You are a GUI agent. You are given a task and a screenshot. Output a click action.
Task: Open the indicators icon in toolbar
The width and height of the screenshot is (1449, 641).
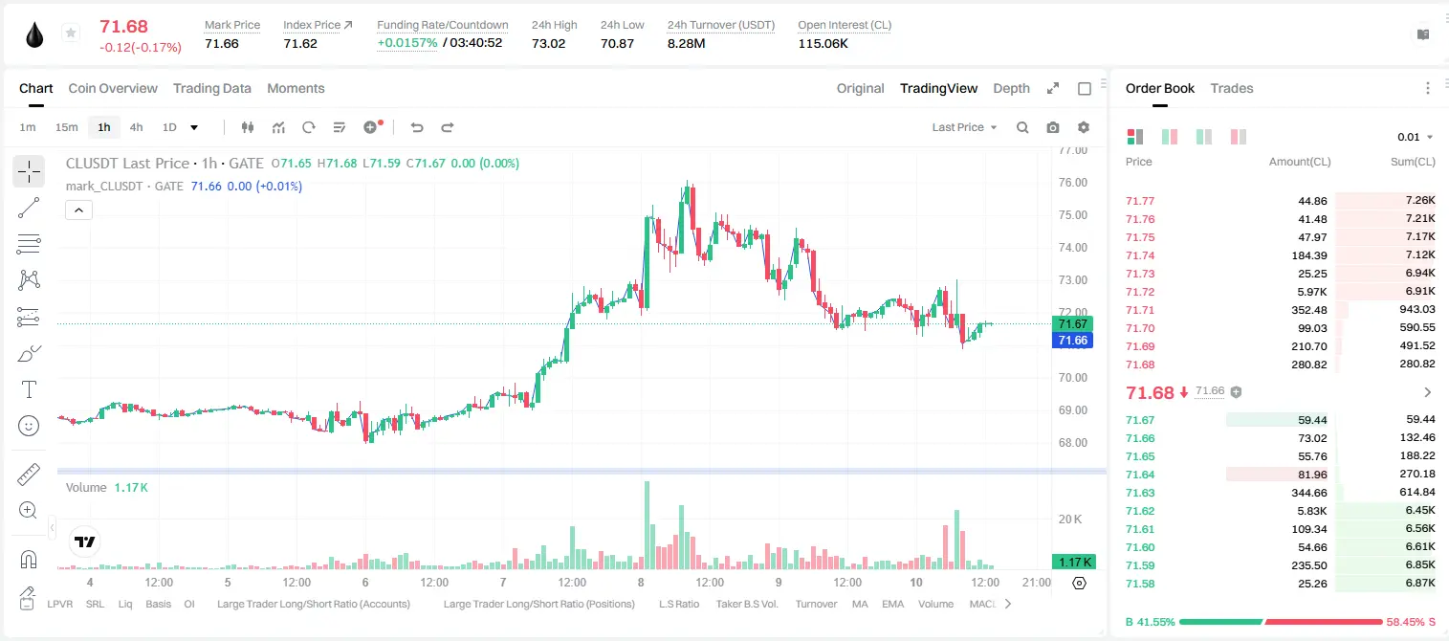pos(278,127)
